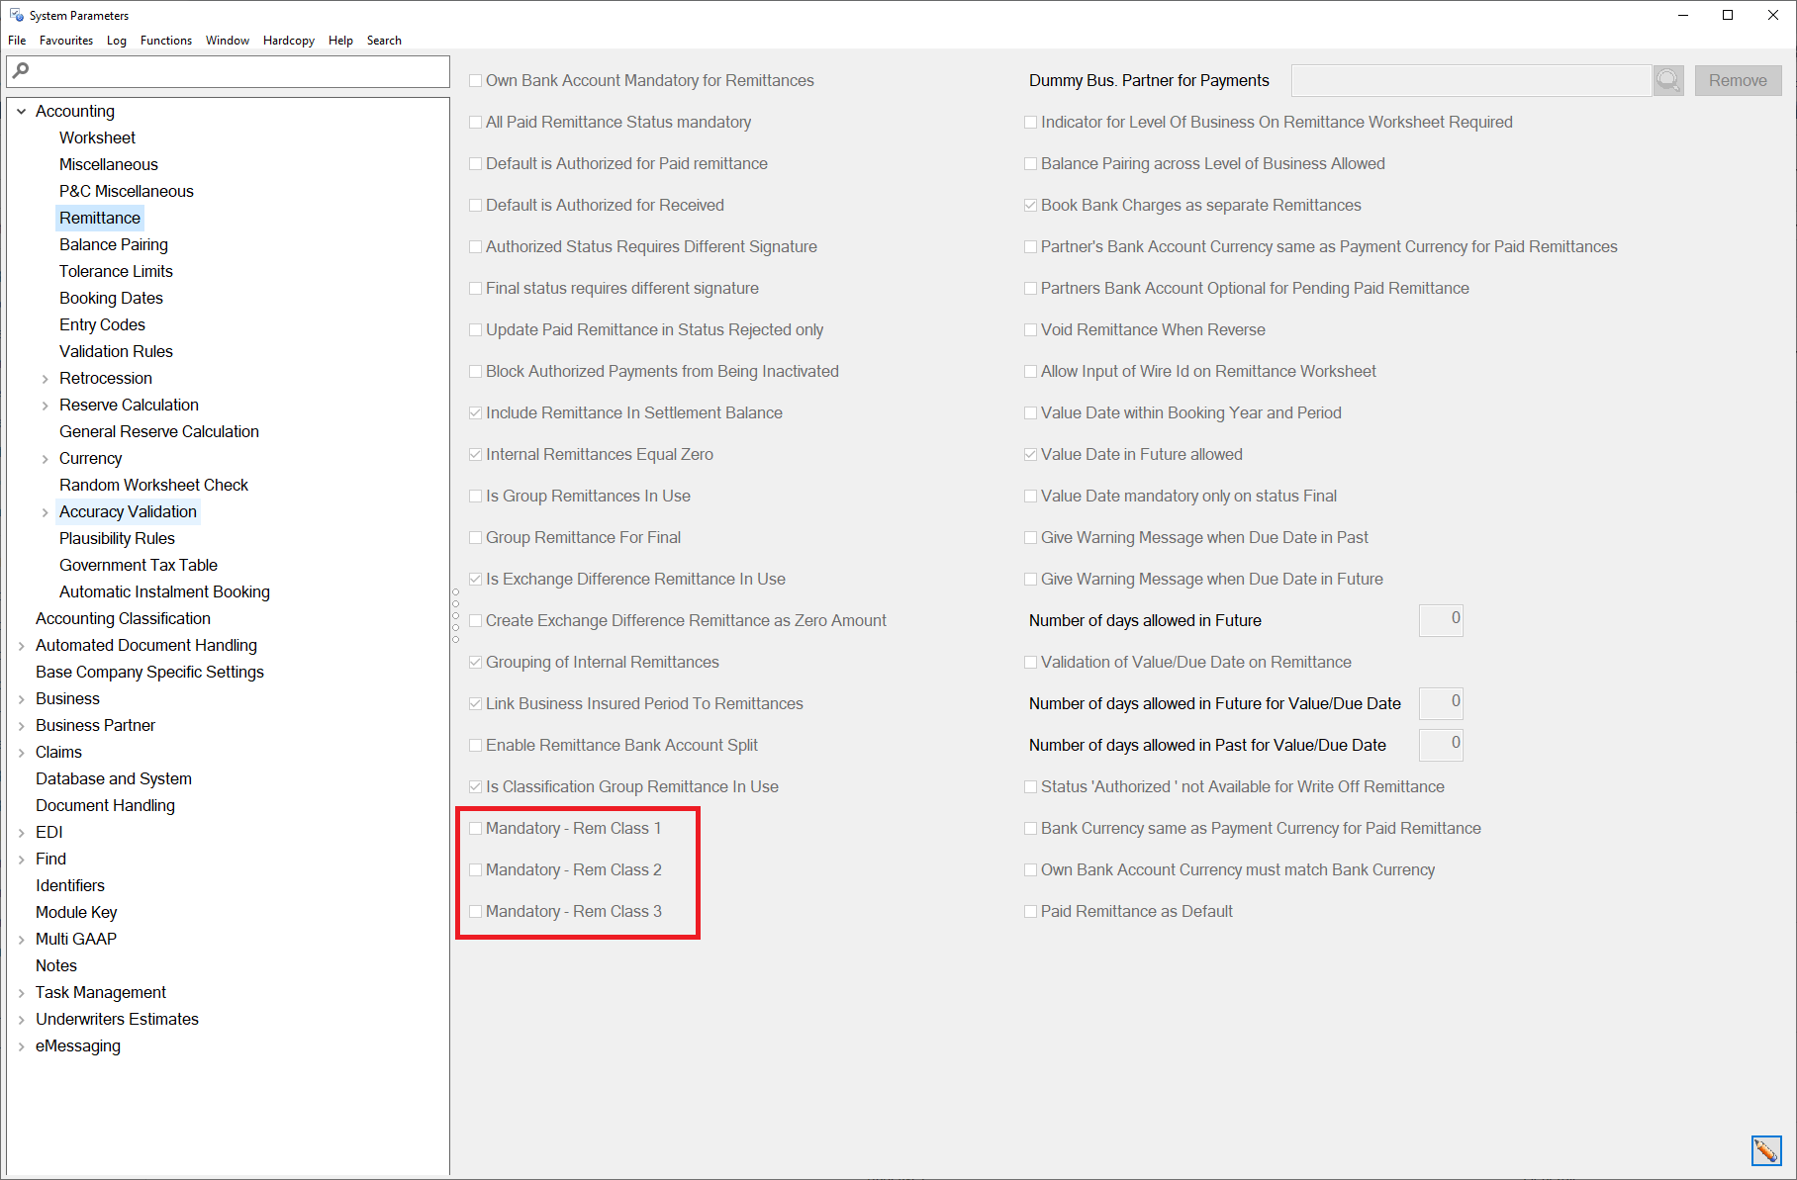Click the System Parameters application icon in the title bar
The height and width of the screenshot is (1180, 1797).
[15, 14]
